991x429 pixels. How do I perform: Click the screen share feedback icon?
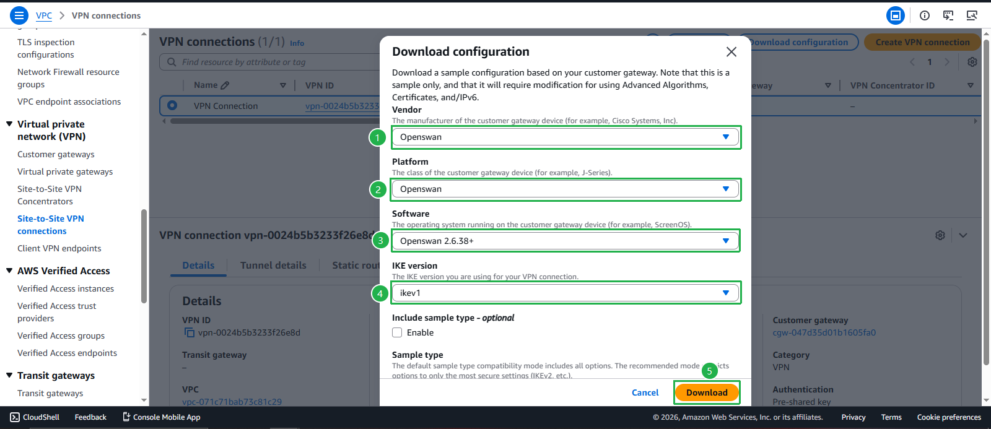pyautogui.click(x=948, y=15)
